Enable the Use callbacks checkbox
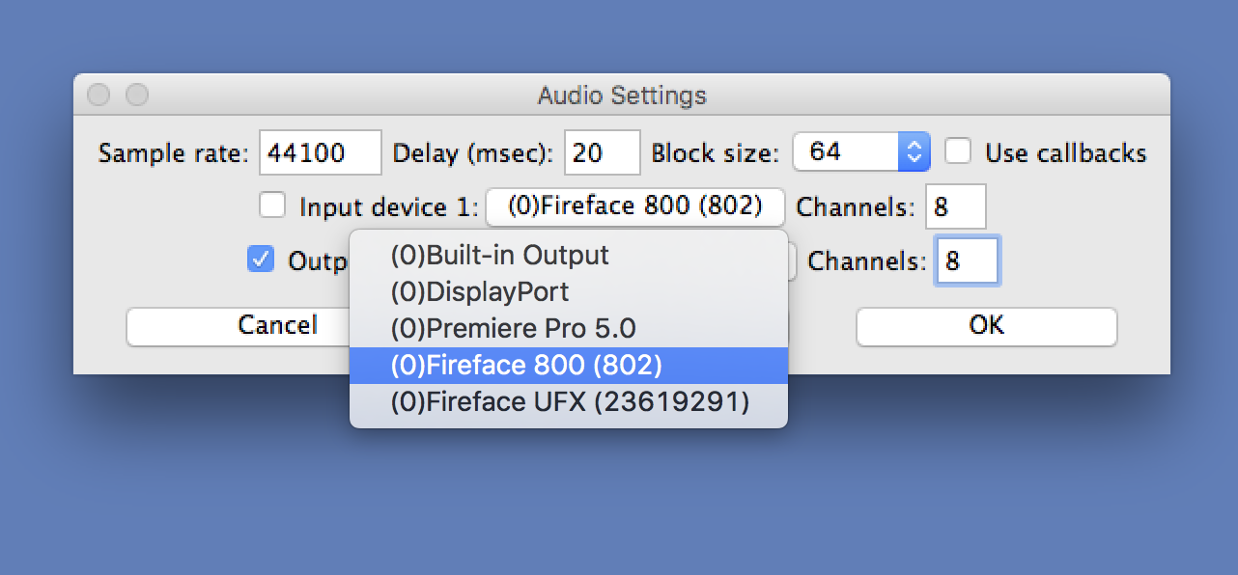The image size is (1238, 575). 958,151
